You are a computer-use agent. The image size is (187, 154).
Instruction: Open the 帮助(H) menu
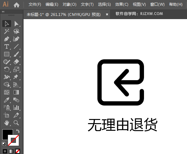click(x=176, y=4)
